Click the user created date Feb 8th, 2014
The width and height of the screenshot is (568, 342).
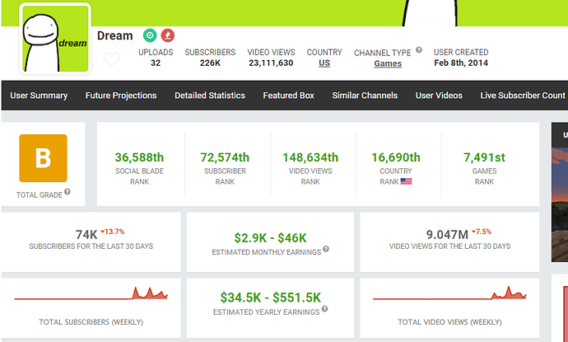(x=461, y=63)
